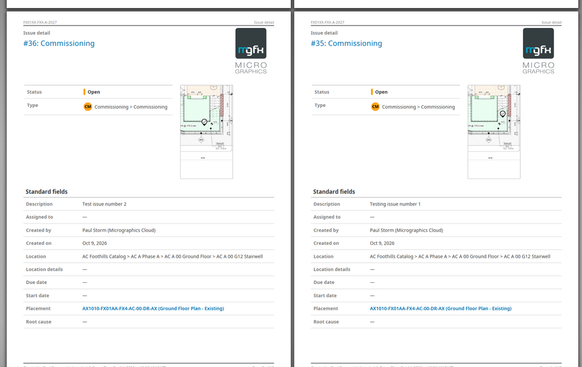Select Oct 9, 2026 date on issue #35
Viewport: 582px width, 367px height.
coord(382,244)
